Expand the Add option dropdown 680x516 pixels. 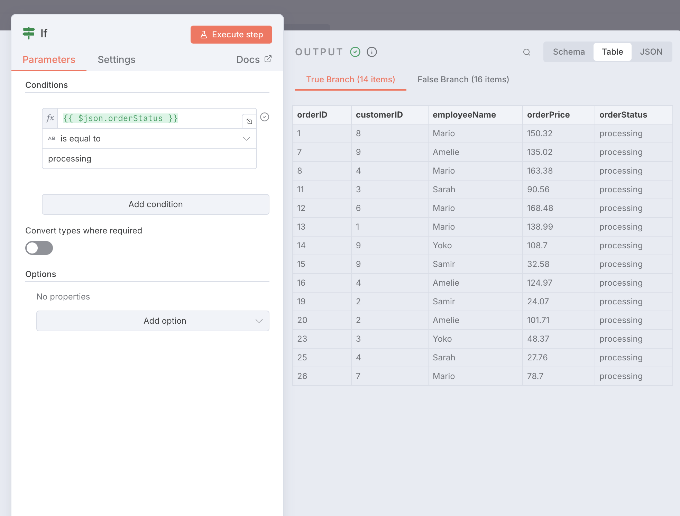[153, 321]
